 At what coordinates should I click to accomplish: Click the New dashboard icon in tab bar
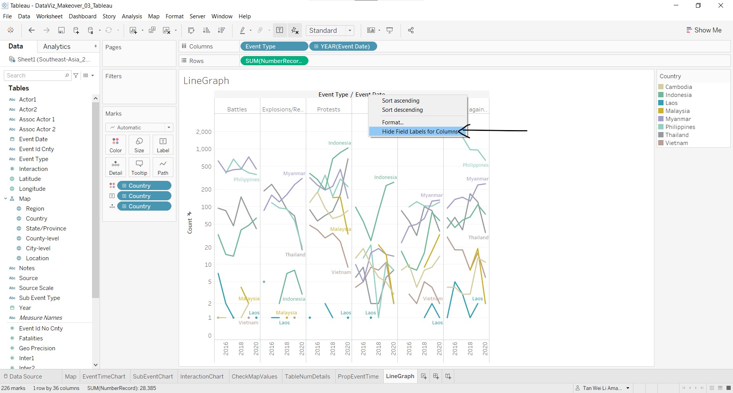pos(436,376)
